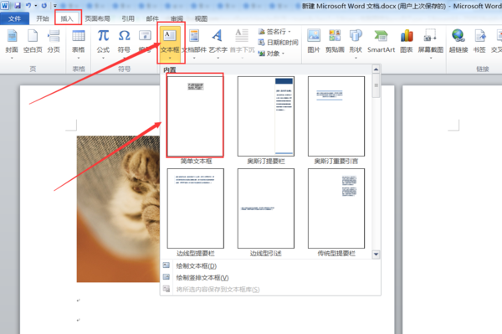502x334 pixels.
Task: Click Date and Time (日期和时间)
Action: [x=279, y=42]
